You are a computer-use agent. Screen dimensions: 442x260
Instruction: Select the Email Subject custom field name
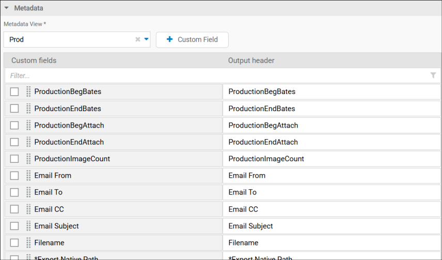tap(56, 226)
